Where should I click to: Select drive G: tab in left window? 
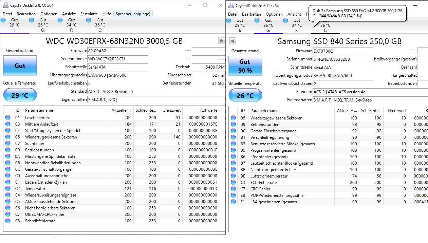coord(43,25)
